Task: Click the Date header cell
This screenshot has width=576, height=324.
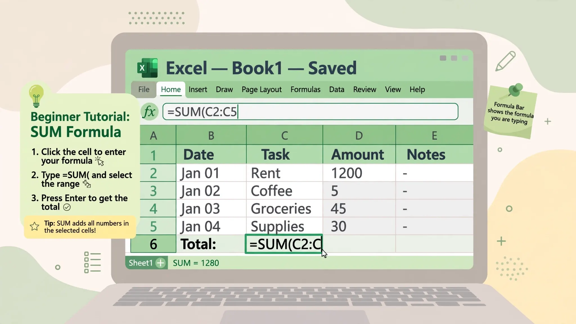Action: pyautogui.click(x=211, y=154)
